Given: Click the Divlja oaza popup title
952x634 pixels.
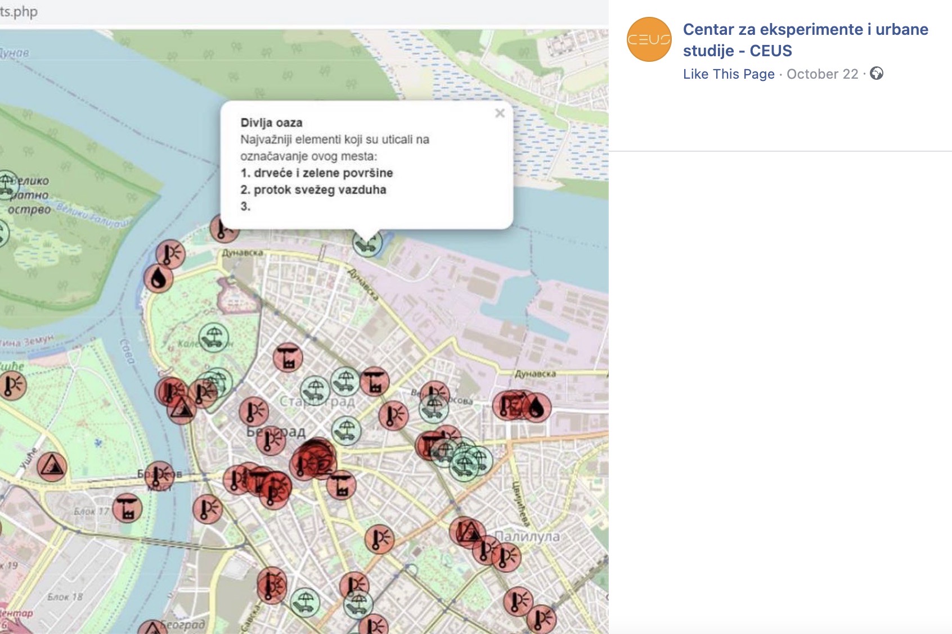Looking at the screenshot, I should click(271, 123).
